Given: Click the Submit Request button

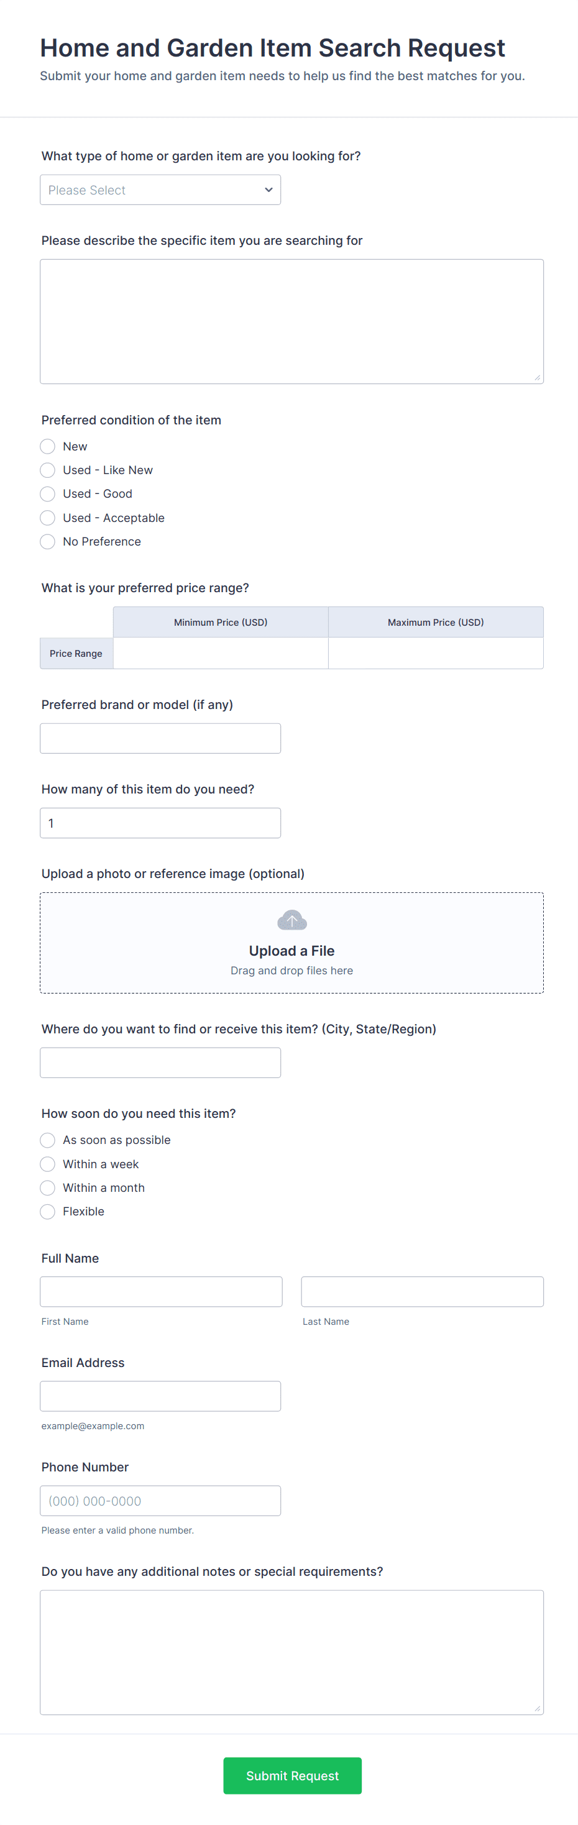Looking at the screenshot, I should 292,1775.
